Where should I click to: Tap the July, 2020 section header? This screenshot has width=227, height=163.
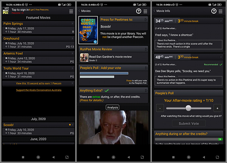38,119
